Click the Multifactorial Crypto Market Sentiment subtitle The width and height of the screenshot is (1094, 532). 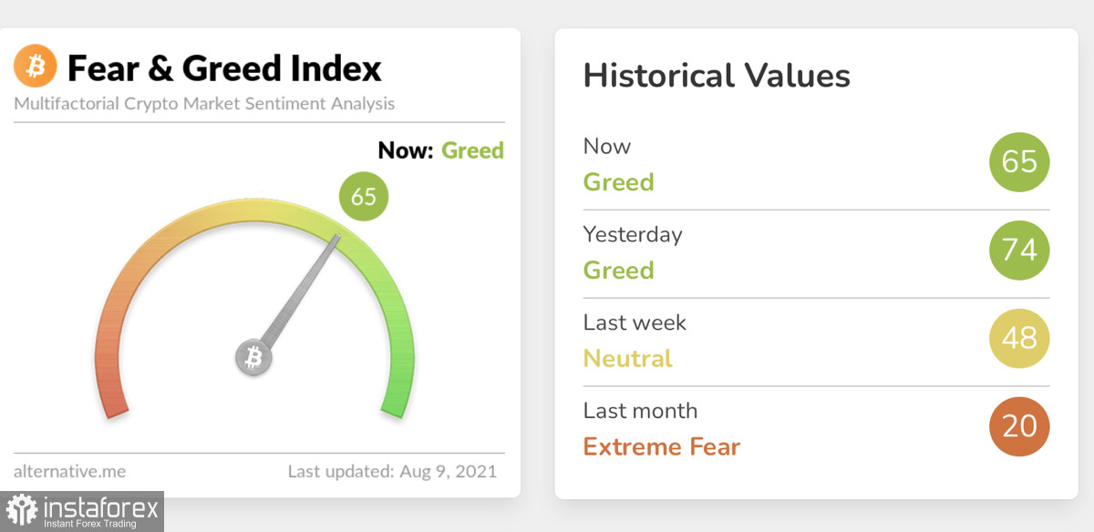pos(204,103)
